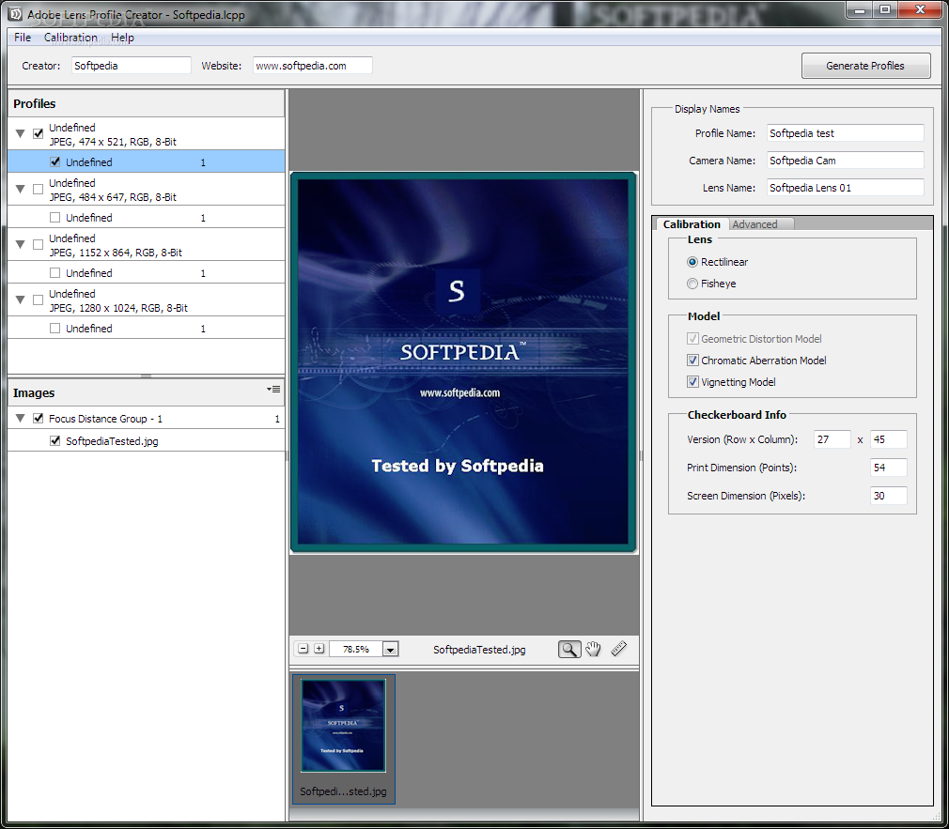Click the app icon in title bar

(16, 13)
